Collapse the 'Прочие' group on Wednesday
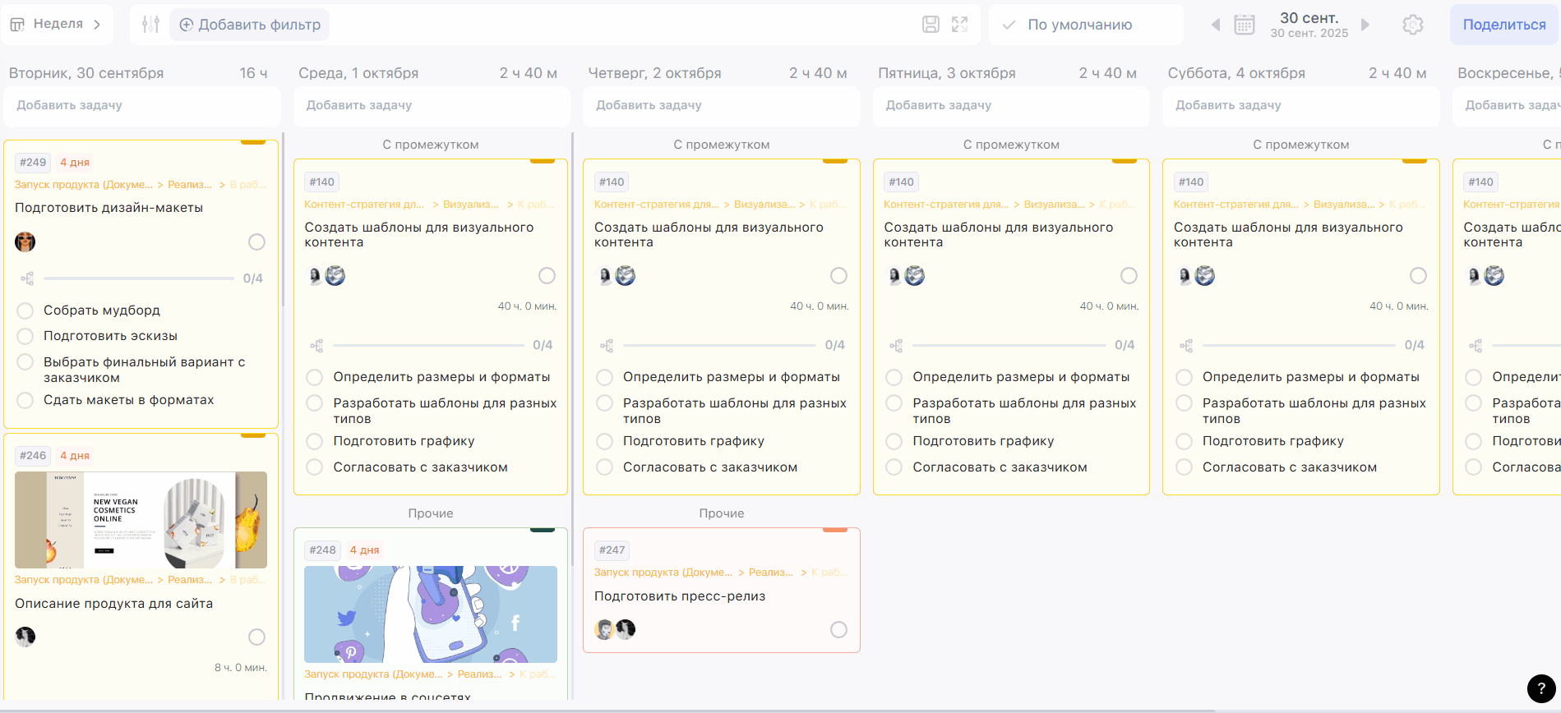 (431, 513)
